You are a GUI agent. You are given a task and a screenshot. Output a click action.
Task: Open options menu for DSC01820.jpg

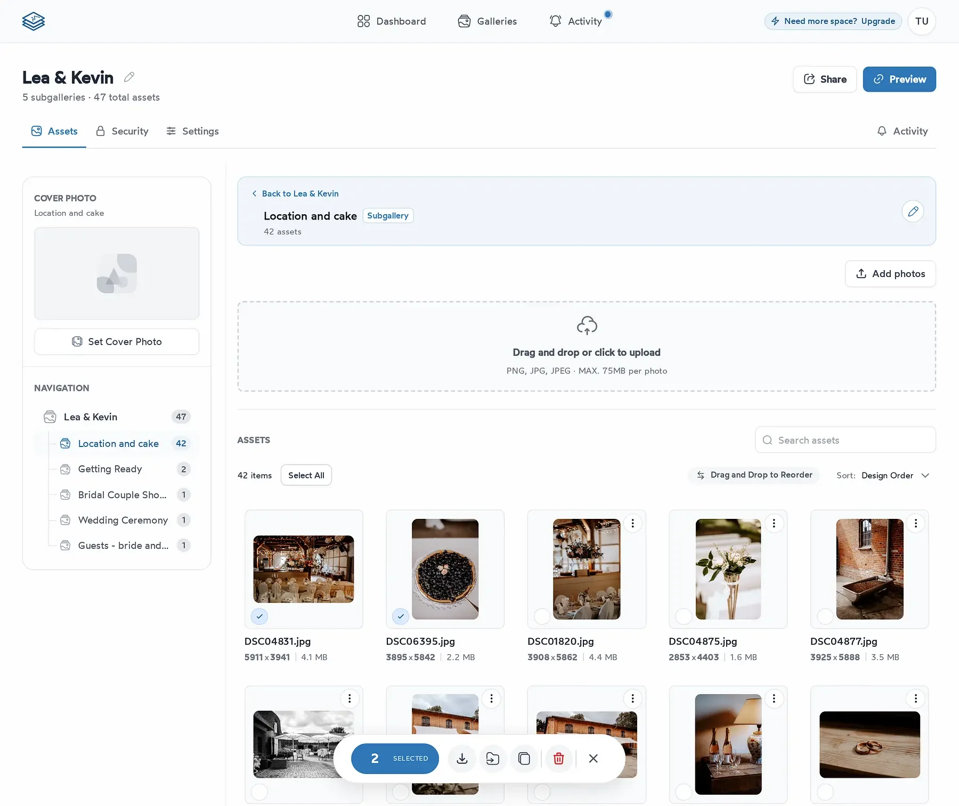coord(632,524)
